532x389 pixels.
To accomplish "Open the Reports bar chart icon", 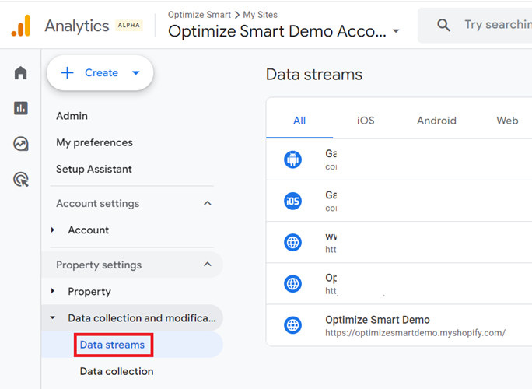I will [x=21, y=108].
